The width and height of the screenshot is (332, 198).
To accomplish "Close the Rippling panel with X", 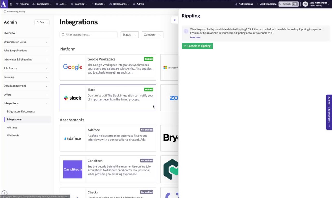I will pyautogui.click(x=175, y=20).
